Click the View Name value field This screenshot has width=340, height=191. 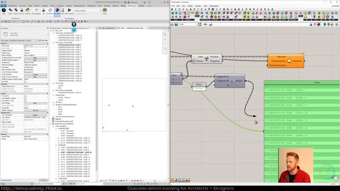tap(36, 117)
